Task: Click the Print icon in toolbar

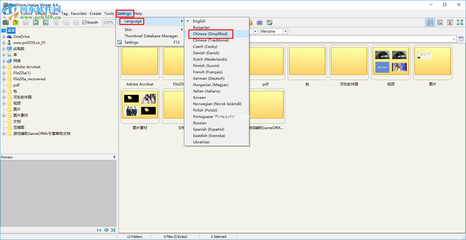Action: click(x=260, y=22)
